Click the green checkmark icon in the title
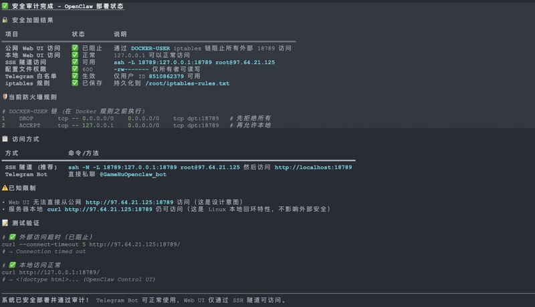This screenshot has width=535, height=307. point(5,5)
